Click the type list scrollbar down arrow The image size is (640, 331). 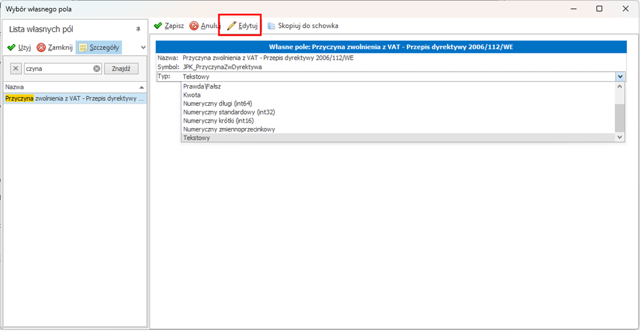coord(619,137)
